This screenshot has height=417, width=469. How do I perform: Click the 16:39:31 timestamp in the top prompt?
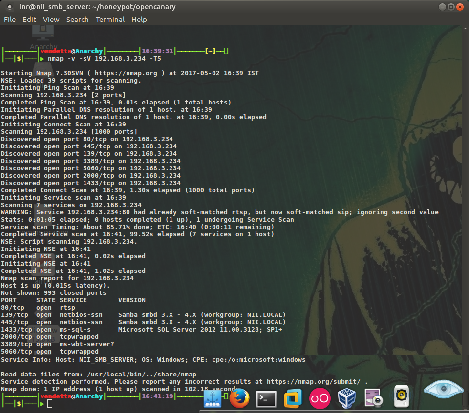157,51
